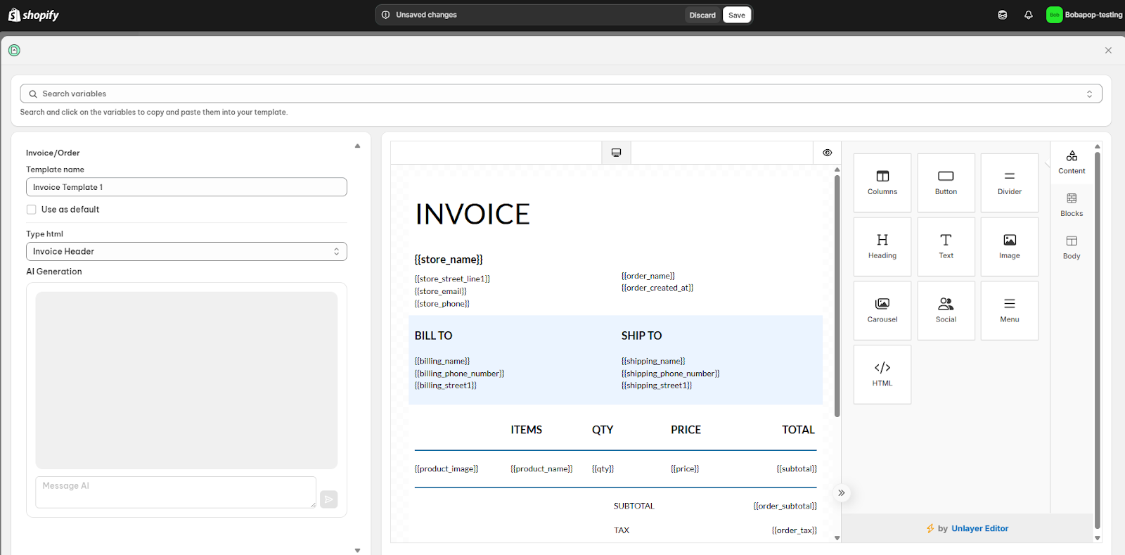
Task: Choose the Social content tool
Action: click(946, 311)
